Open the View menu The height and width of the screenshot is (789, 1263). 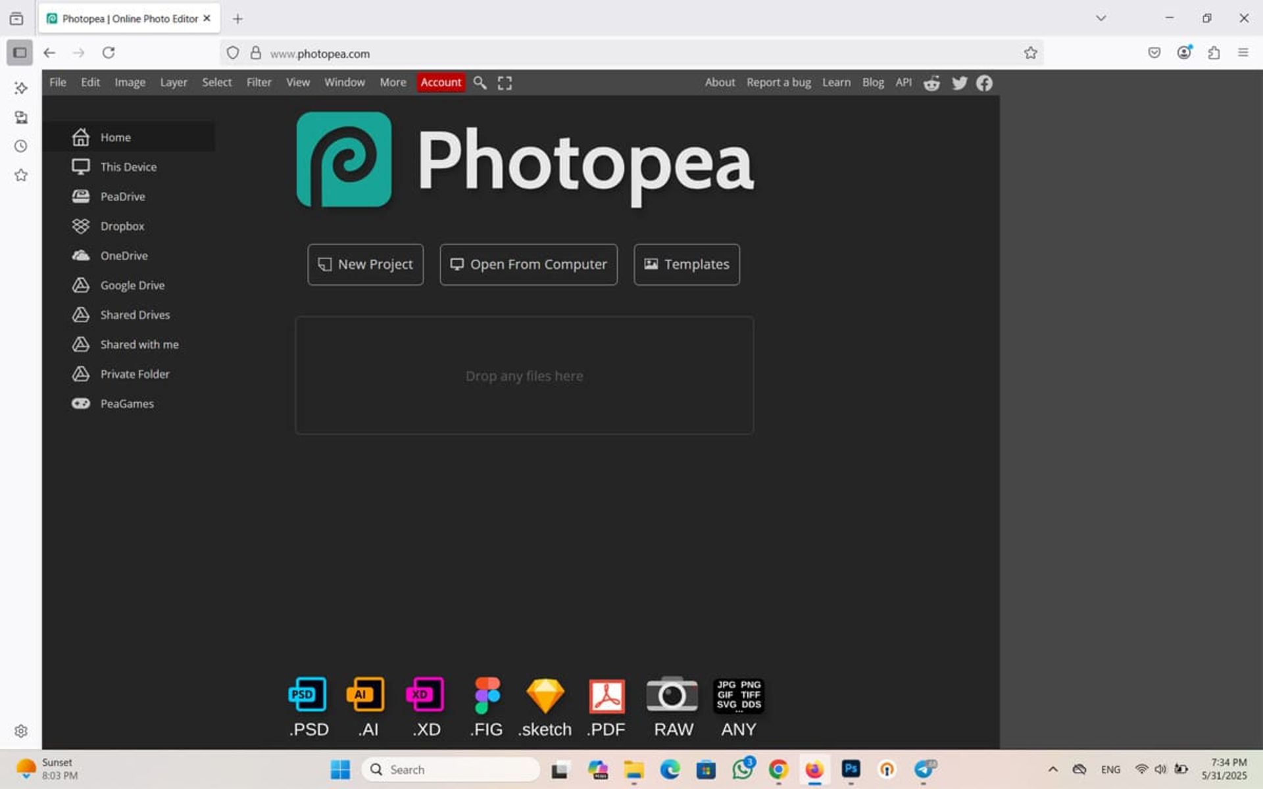297,82
